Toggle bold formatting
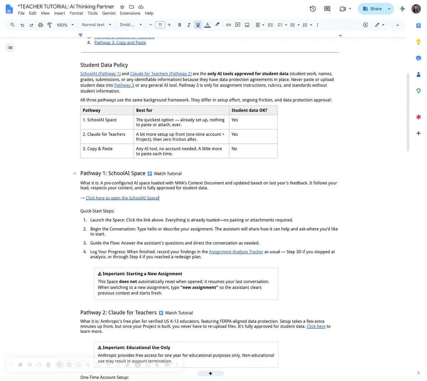427x381 pixels. 180,25
